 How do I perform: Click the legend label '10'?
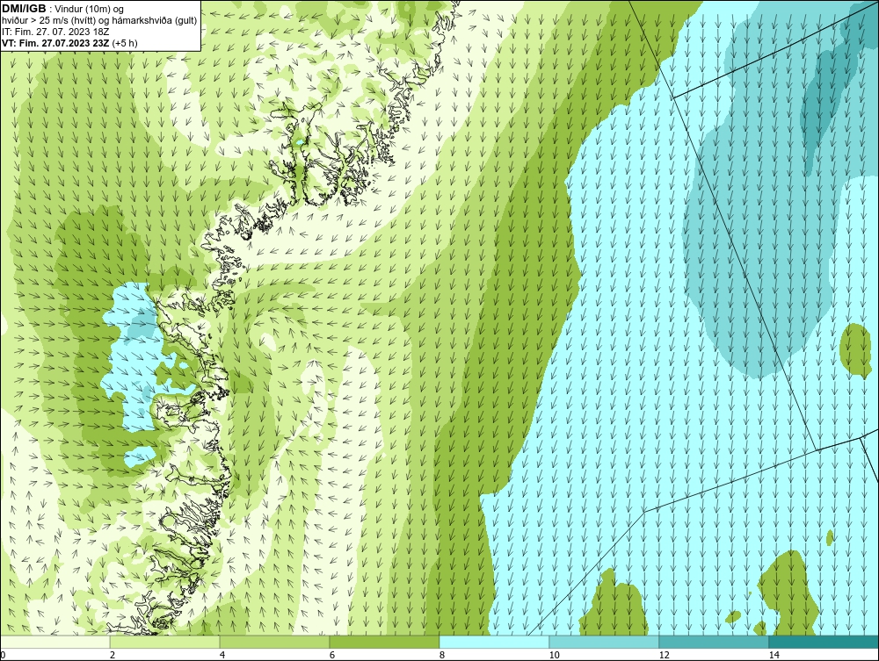[x=554, y=655]
